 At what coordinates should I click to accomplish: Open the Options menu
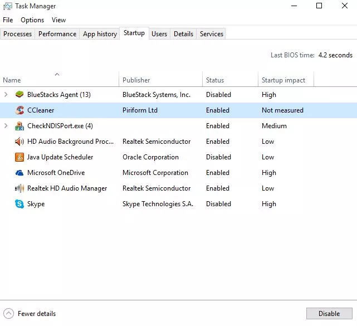[x=32, y=20]
